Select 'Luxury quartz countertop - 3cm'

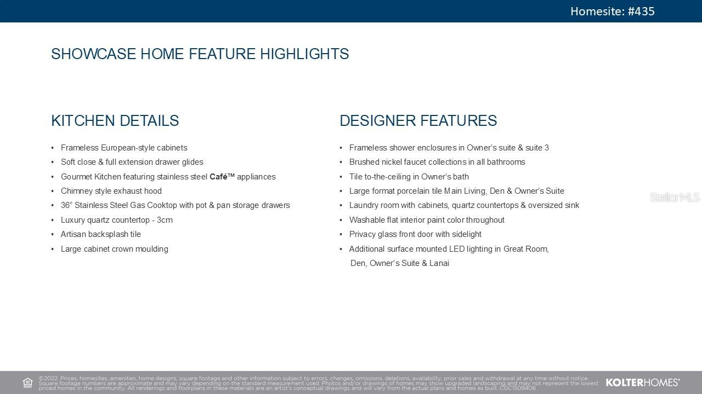coord(117,220)
